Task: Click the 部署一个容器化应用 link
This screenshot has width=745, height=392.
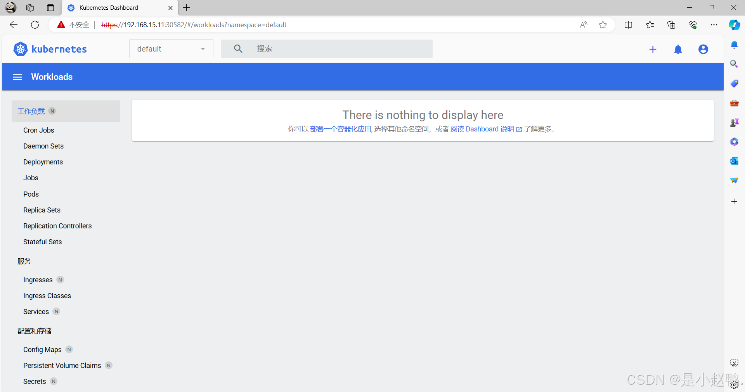Action: click(x=341, y=129)
